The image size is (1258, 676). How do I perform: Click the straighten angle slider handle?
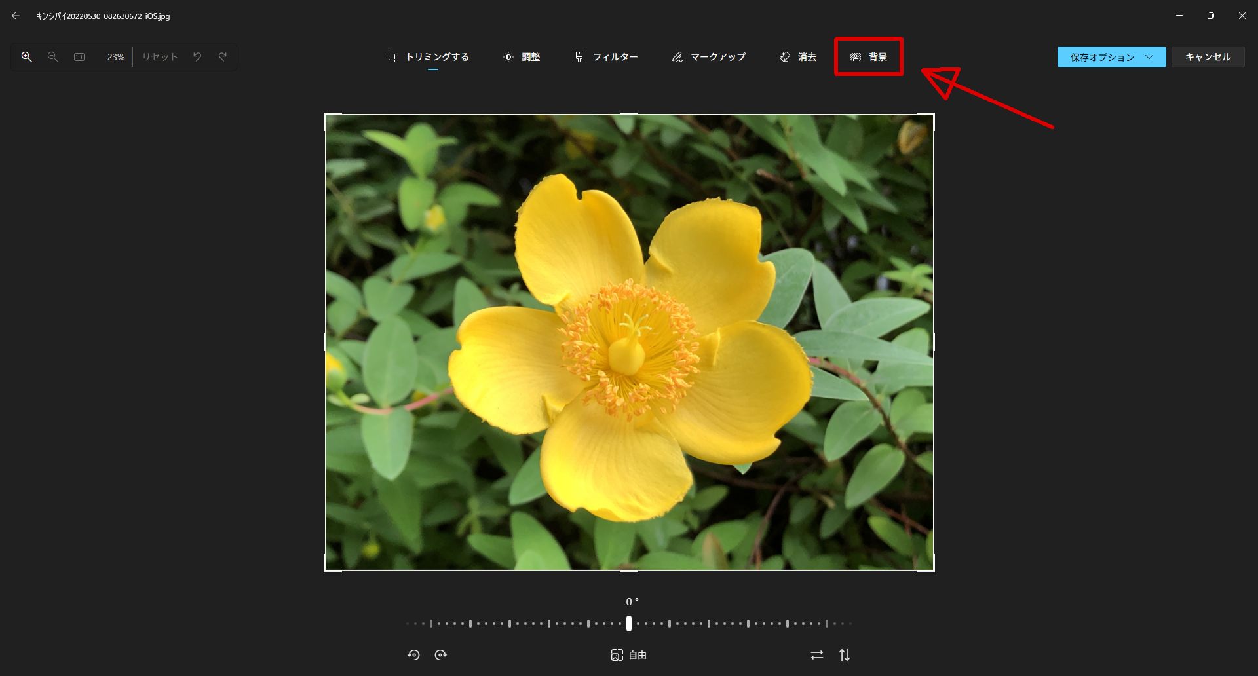pyautogui.click(x=629, y=624)
